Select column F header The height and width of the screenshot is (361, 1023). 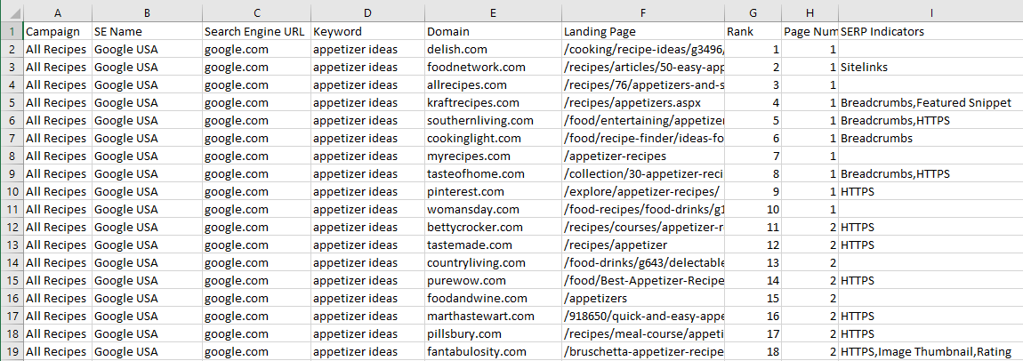click(x=643, y=12)
